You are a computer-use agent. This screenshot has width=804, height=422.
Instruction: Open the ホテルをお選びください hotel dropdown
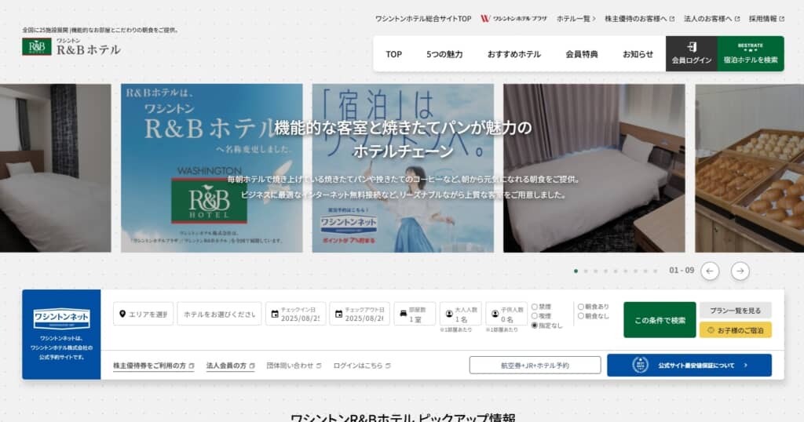click(219, 314)
